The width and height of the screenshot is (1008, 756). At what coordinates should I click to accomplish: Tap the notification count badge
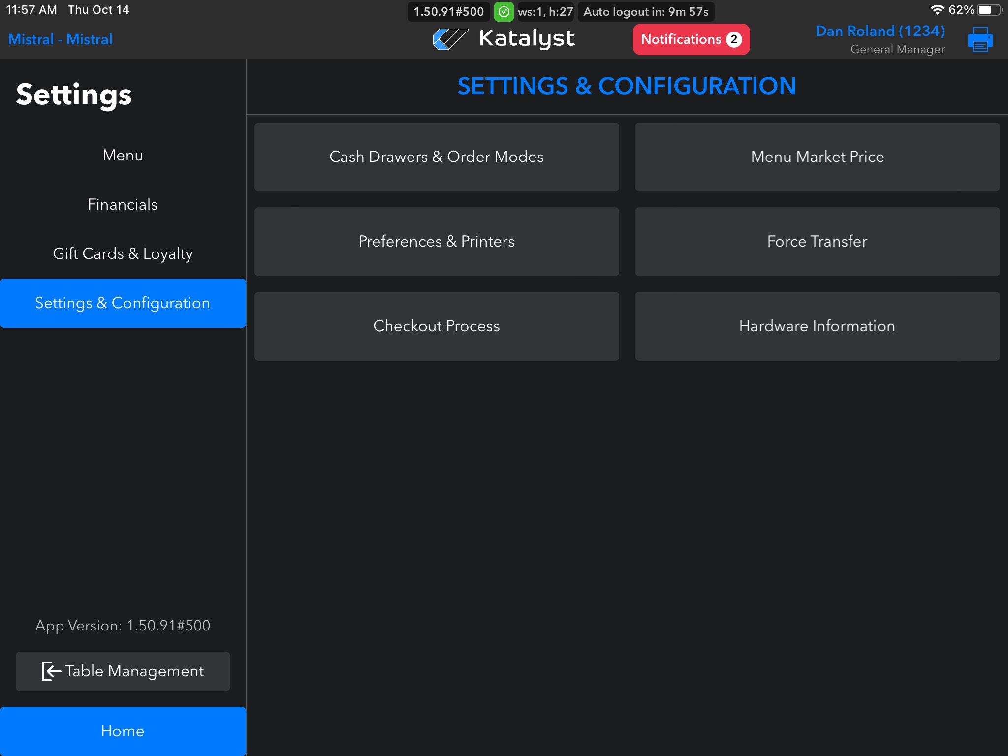[734, 39]
